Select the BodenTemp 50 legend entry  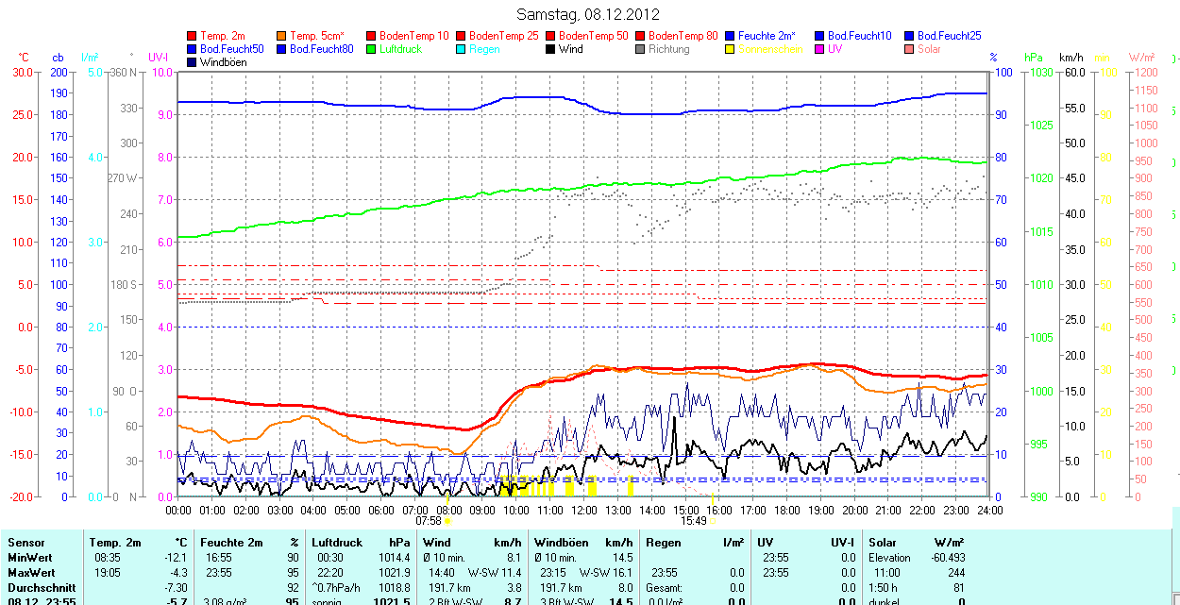(594, 36)
